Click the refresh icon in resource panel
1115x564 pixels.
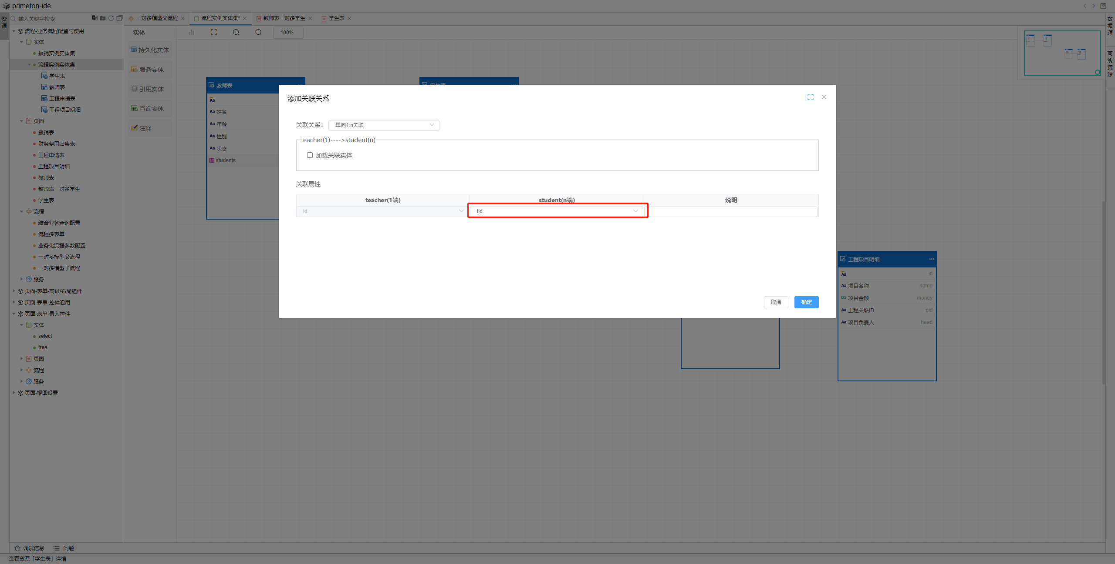(x=111, y=18)
